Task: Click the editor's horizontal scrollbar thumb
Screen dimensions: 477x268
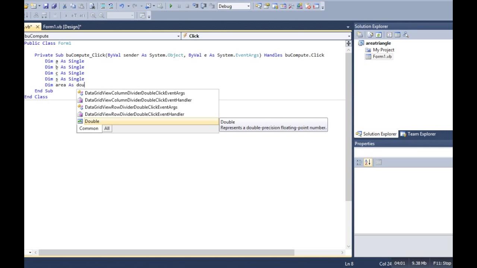Action: click(166, 252)
